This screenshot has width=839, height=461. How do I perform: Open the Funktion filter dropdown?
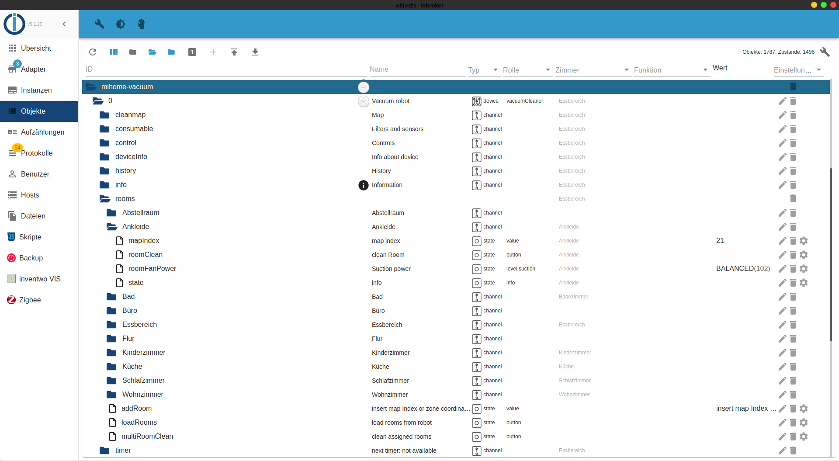(672, 70)
